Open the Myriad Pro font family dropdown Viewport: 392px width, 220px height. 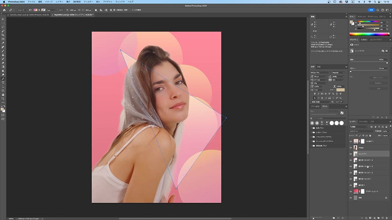tap(320, 73)
